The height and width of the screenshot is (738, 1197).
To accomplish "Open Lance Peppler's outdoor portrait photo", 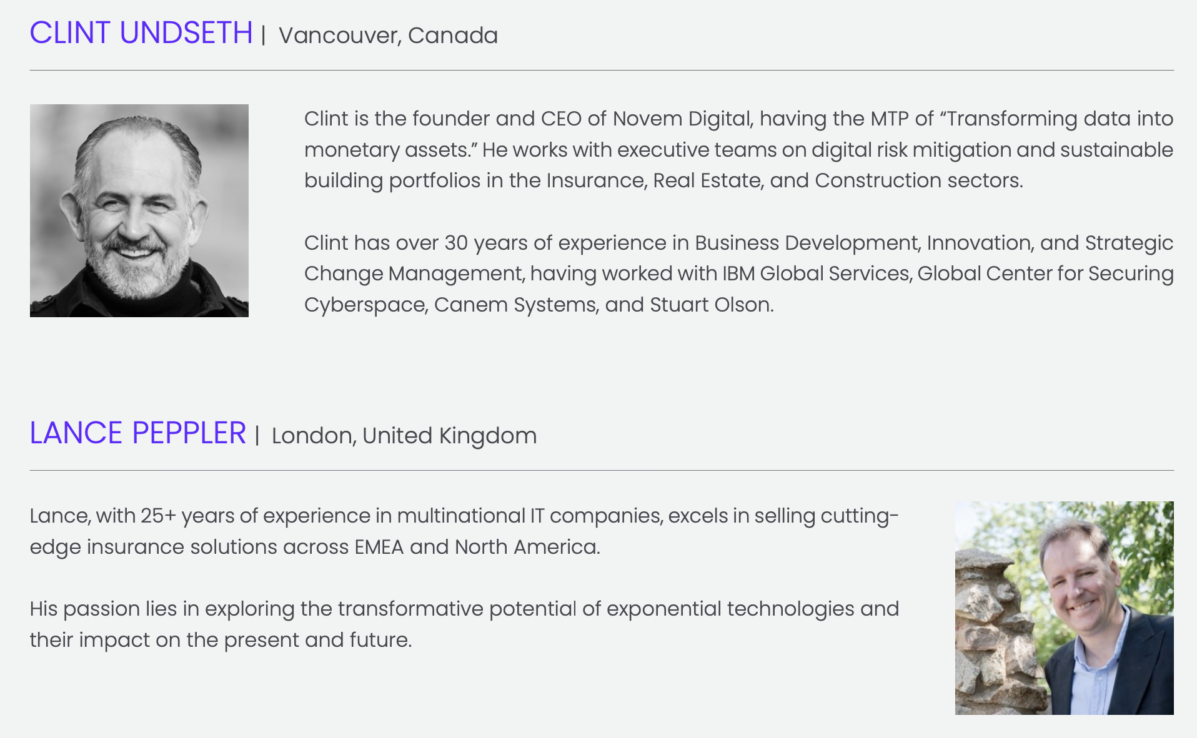I will pyautogui.click(x=1064, y=608).
